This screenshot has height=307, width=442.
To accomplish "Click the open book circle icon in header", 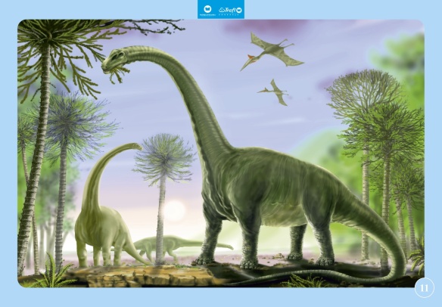I will (x=207, y=8).
